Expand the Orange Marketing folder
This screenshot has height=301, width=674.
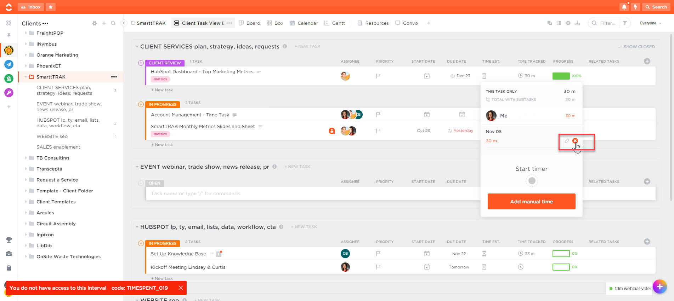(x=26, y=55)
